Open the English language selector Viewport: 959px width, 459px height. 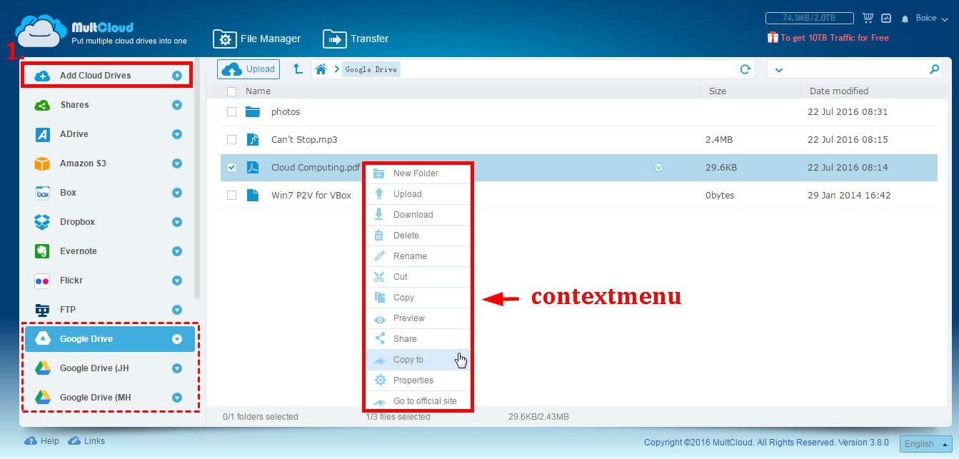coord(925,443)
